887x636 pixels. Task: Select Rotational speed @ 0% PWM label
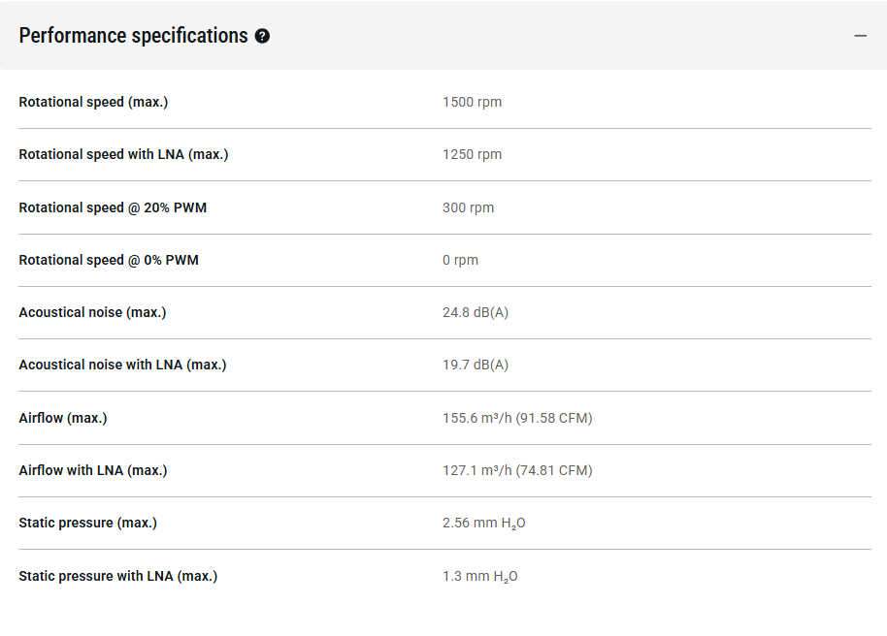[109, 260]
